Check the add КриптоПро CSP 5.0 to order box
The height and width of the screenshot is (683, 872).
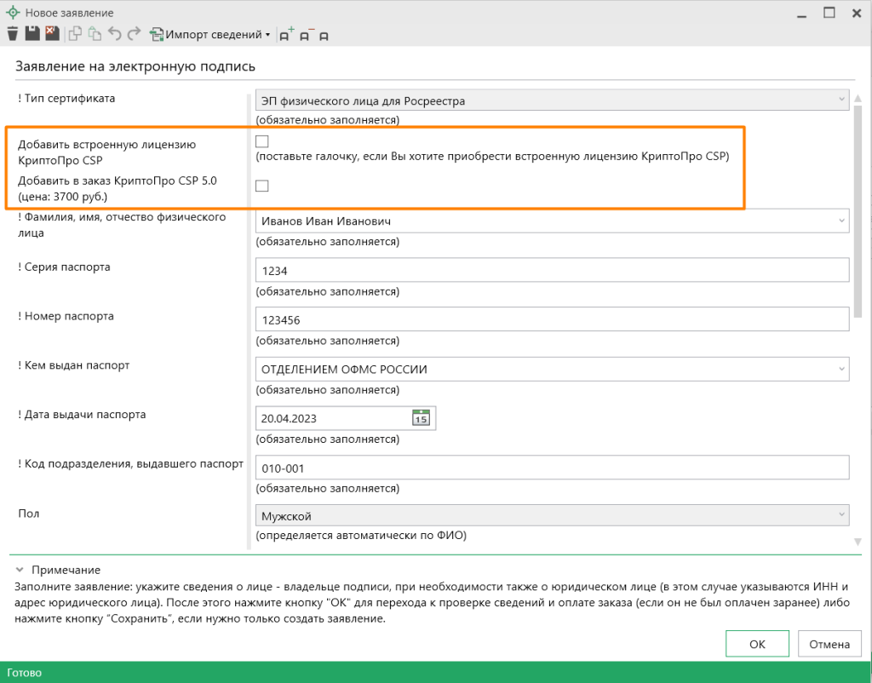[262, 187]
